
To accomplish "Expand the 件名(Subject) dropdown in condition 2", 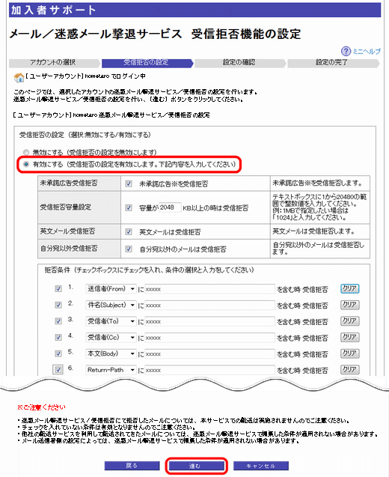I will click(x=111, y=305).
